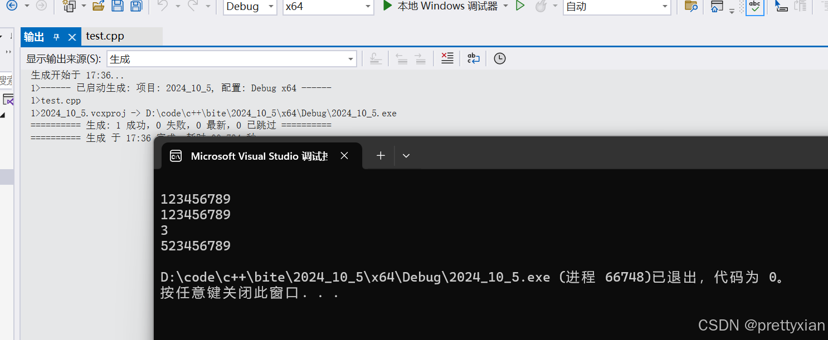Screen dimensions: 828x340
Task: Click the find message in code icon
Action: (x=376, y=58)
